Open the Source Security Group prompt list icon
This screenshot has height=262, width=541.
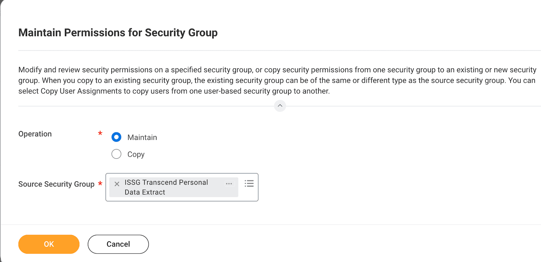(x=249, y=183)
